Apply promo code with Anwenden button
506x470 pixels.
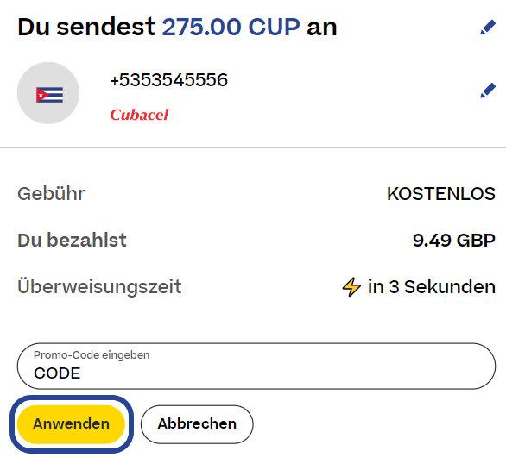pyautogui.click(x=71, y=424)
